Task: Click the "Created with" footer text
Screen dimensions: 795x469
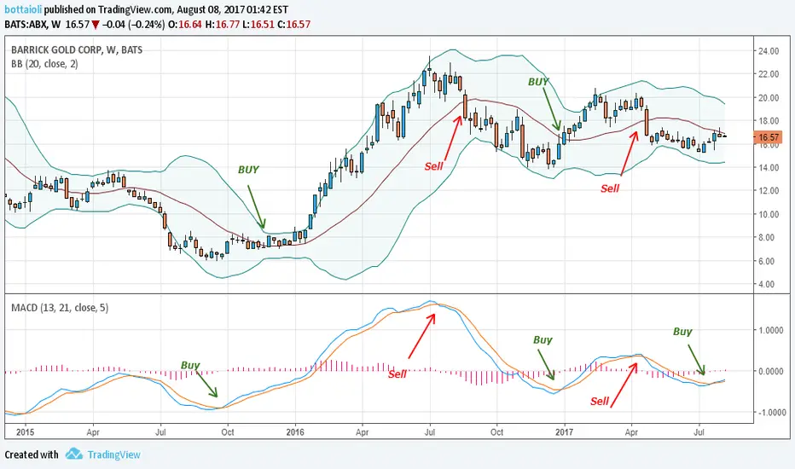Action: point(32,455)
